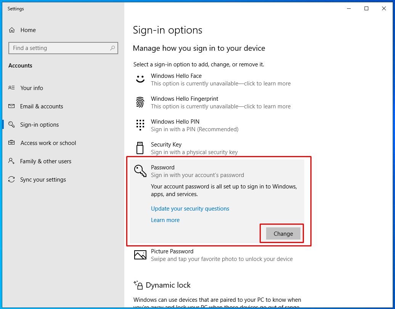Open Update your security questions link

point(190,208)
